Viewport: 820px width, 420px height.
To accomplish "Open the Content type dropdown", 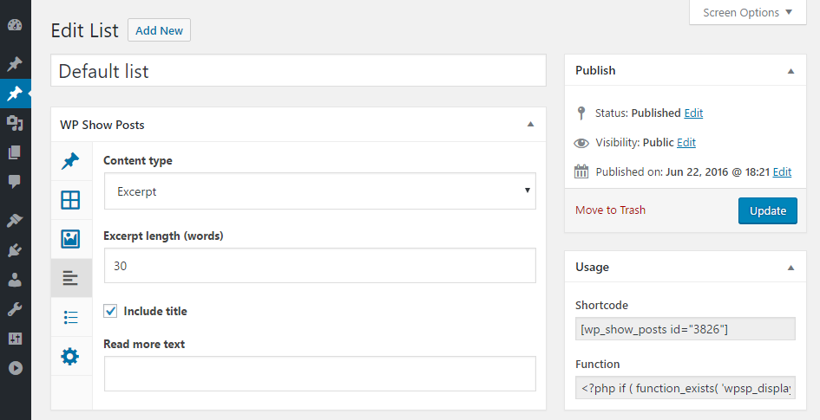I will tap(319, 191).
